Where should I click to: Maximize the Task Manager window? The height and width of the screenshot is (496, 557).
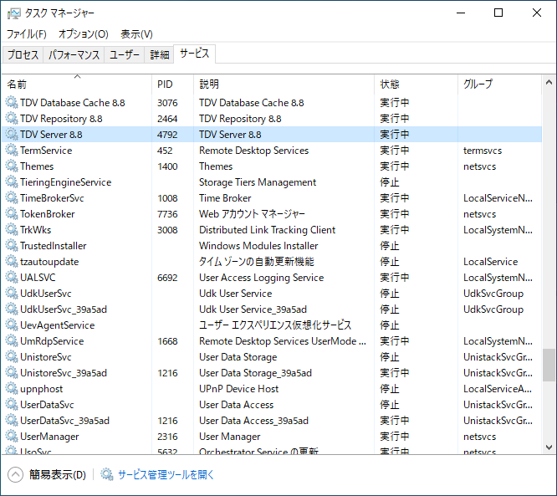[498, 13]
